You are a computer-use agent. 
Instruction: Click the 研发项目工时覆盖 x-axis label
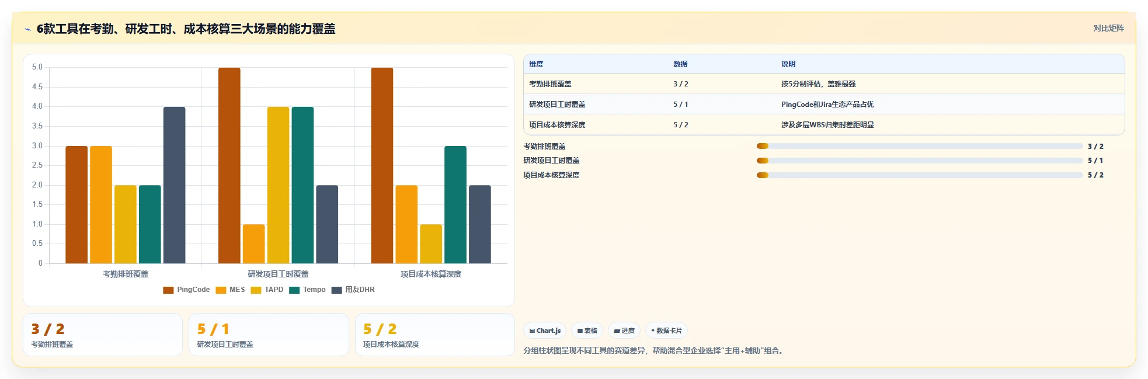(x=278, y=274)
